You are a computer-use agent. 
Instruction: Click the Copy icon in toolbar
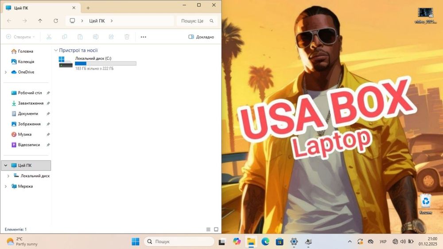[x=64, y=37]
